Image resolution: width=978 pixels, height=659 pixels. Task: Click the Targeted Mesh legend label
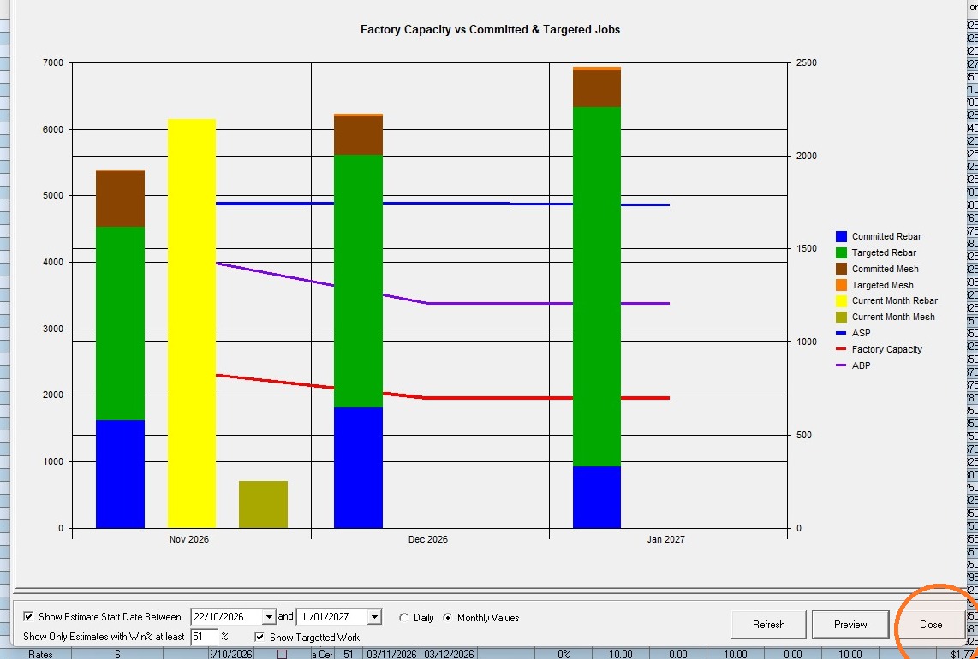[x=883, y=285]
